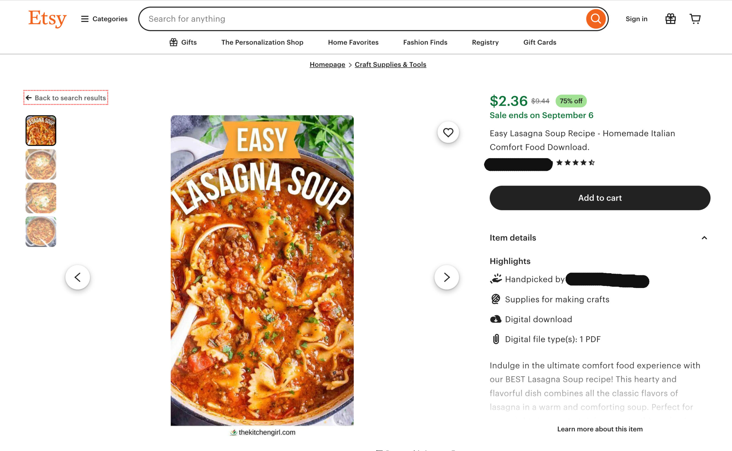Screen dimensions: 732x451
Task: Click Back to search results link
Action: coord(66,98)
